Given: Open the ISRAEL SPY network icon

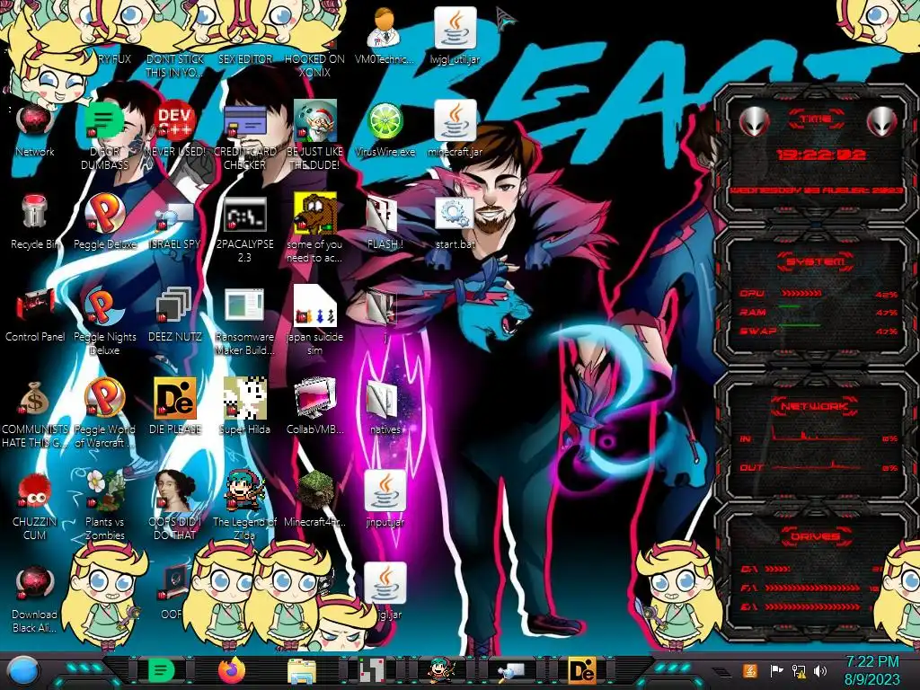Looking at the screenshot, I should (175, 215).
